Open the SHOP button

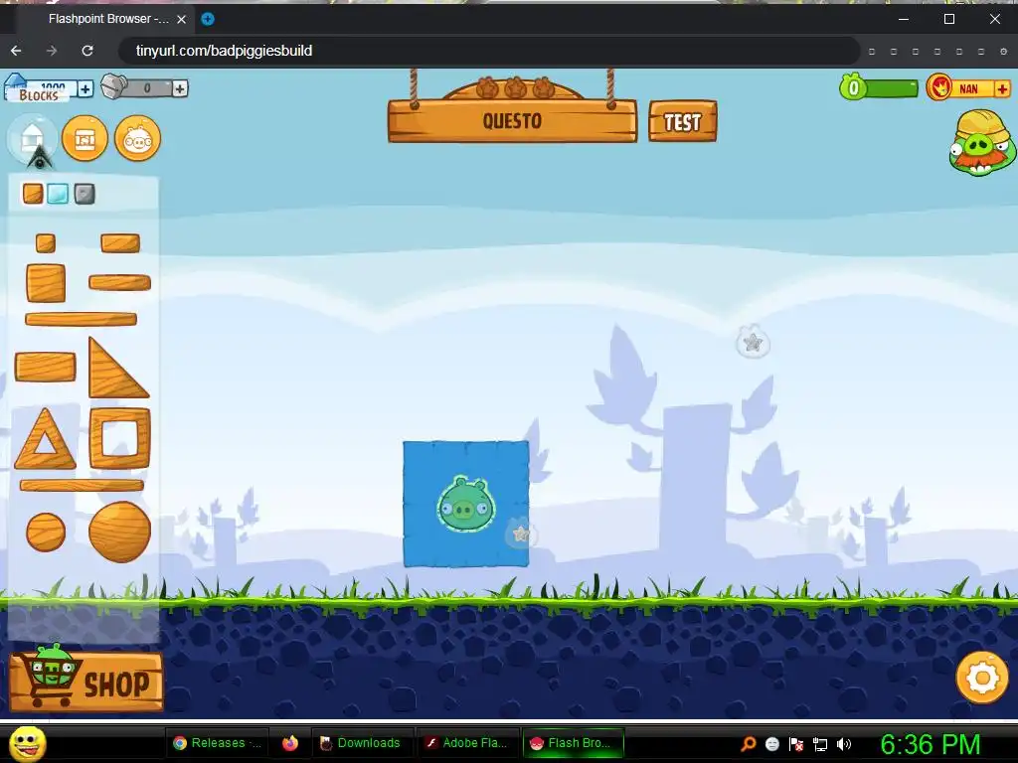(85, 680)
